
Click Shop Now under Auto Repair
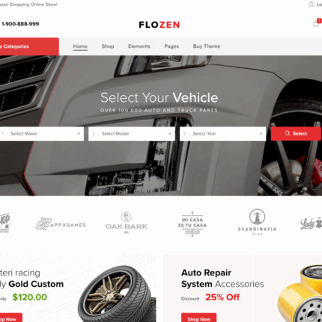click(199, 318)
